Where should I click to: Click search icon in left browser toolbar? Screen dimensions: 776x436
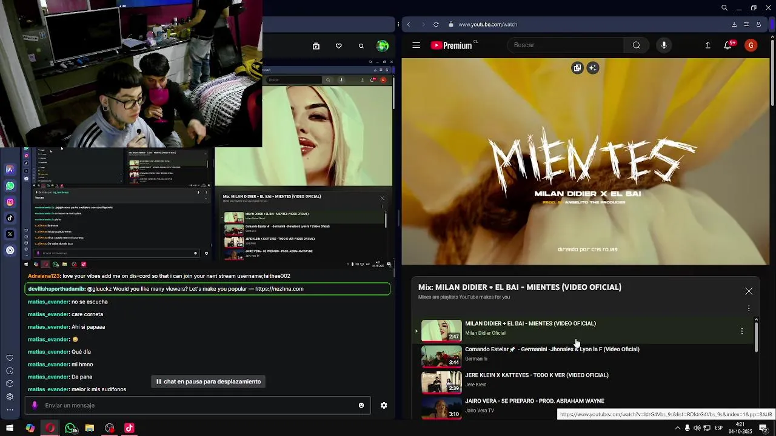click(361, 46)
